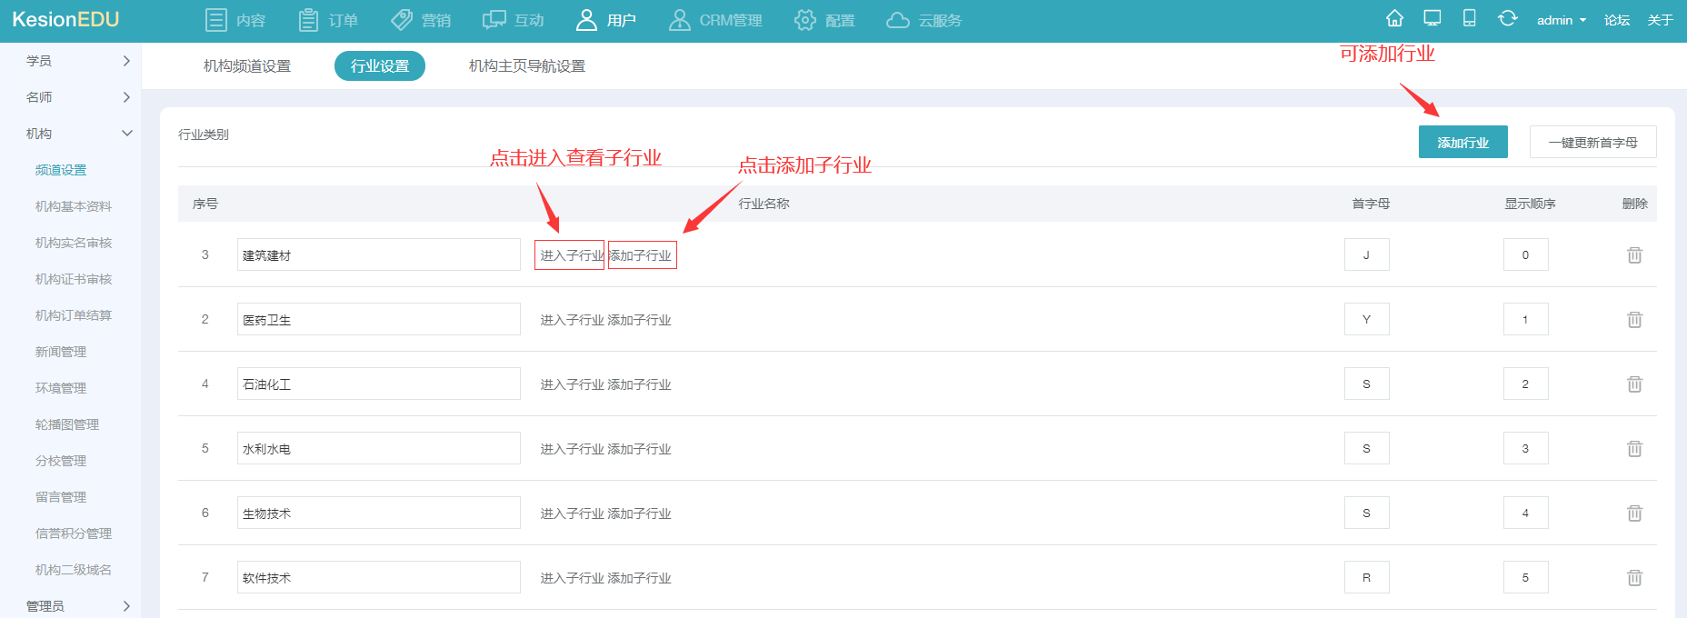Image resolution: width=1687 pixels, height=618 pixels.
Task: Click the 添加行业 button
Action: tap(1462, 143)
